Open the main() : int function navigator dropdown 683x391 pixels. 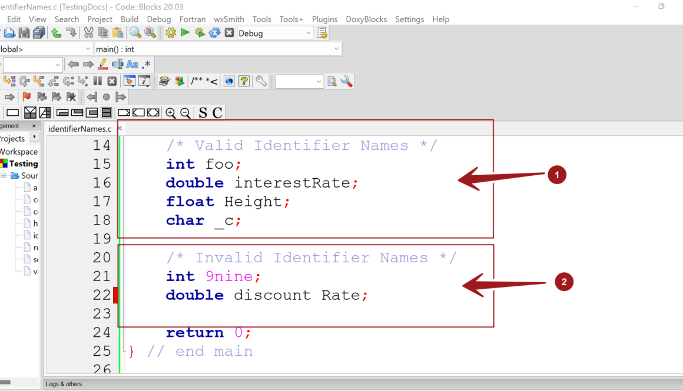click(218, 48)
